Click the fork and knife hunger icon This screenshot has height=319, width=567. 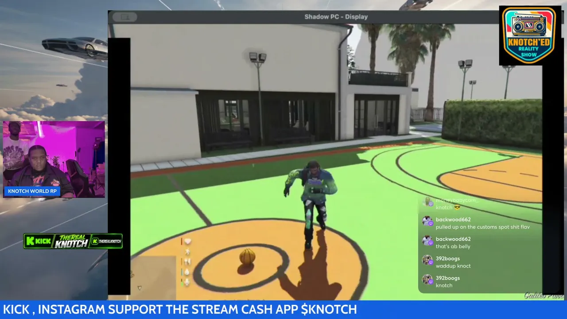[187, 262]
